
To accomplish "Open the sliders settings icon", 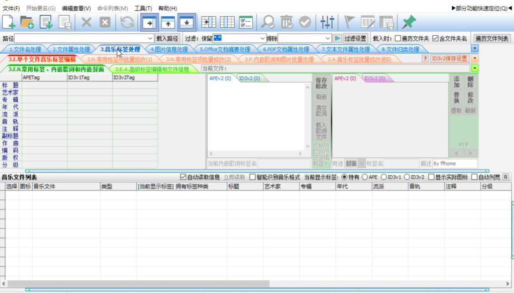I will point(327,22).
